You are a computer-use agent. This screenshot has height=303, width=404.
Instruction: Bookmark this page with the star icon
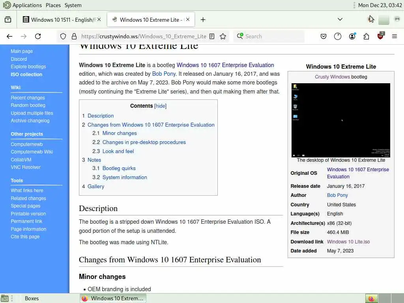(223, 36)
